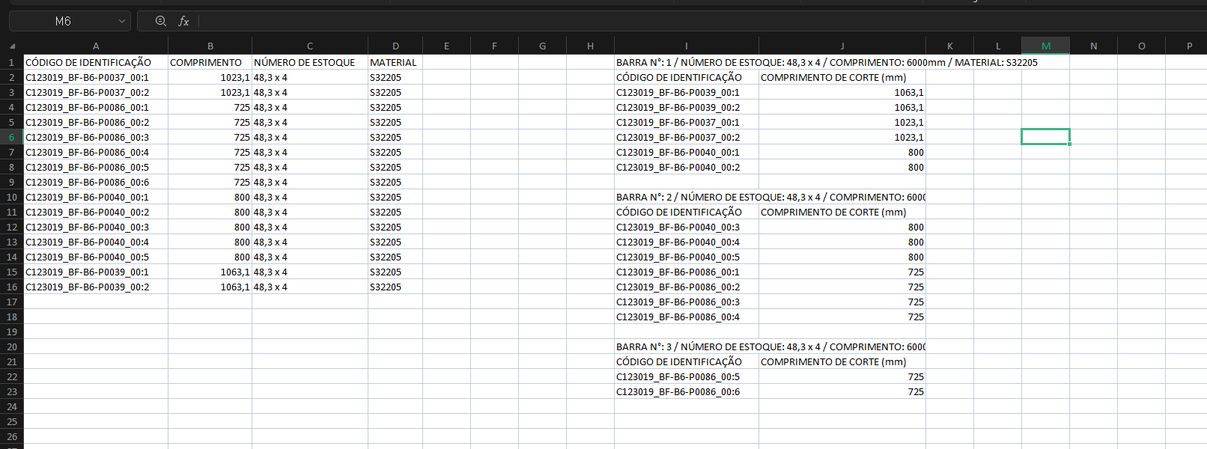Select the BARRA N°: 3 title cell
This screenshot has width=1207, height=449.
tap(686, 346)
